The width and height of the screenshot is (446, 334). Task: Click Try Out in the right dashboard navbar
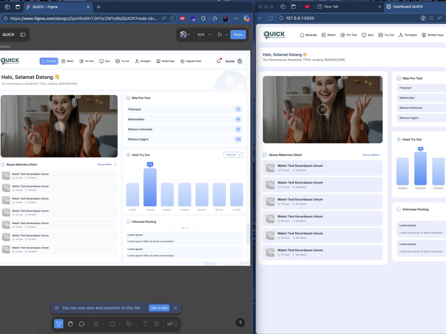(x=386, y=35)
